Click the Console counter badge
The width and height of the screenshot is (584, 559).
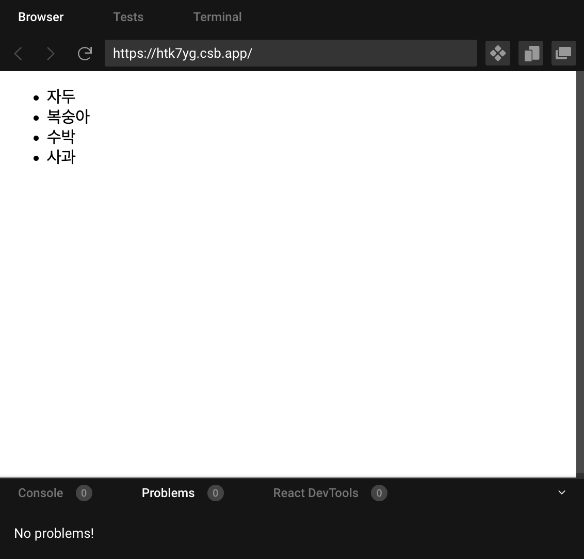click(x=84, y=493)
